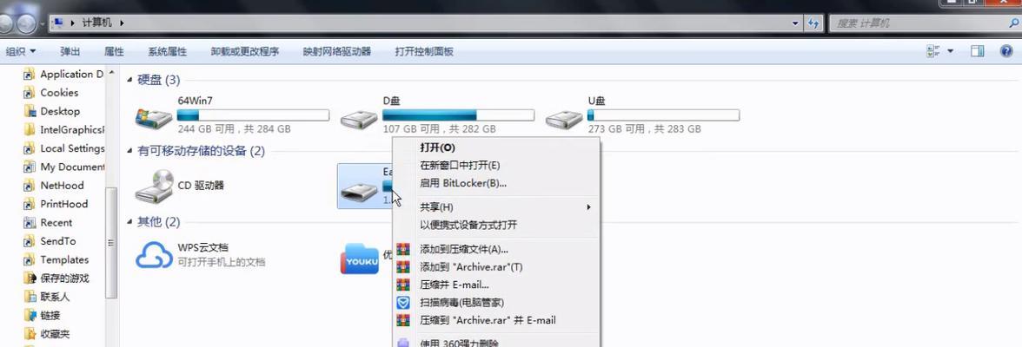
Task: Click the 弹出 toolbar button
Action: point(70,51)
